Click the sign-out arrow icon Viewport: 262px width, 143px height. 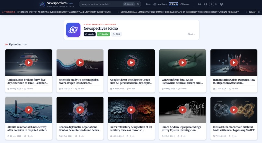pyautogui.click(x=216, y=4)
